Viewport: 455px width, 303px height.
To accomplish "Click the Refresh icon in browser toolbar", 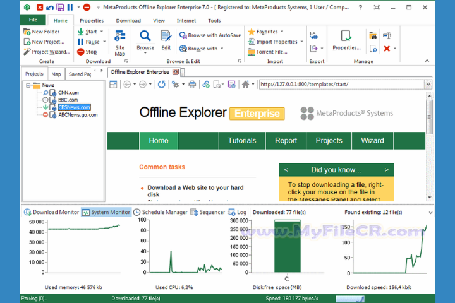I will pyautogui.click(x=162, y=85).
